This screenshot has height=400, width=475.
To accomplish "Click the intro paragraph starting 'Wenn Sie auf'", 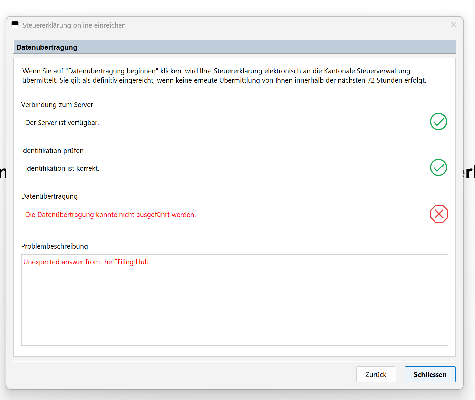I will click(224, 76).
